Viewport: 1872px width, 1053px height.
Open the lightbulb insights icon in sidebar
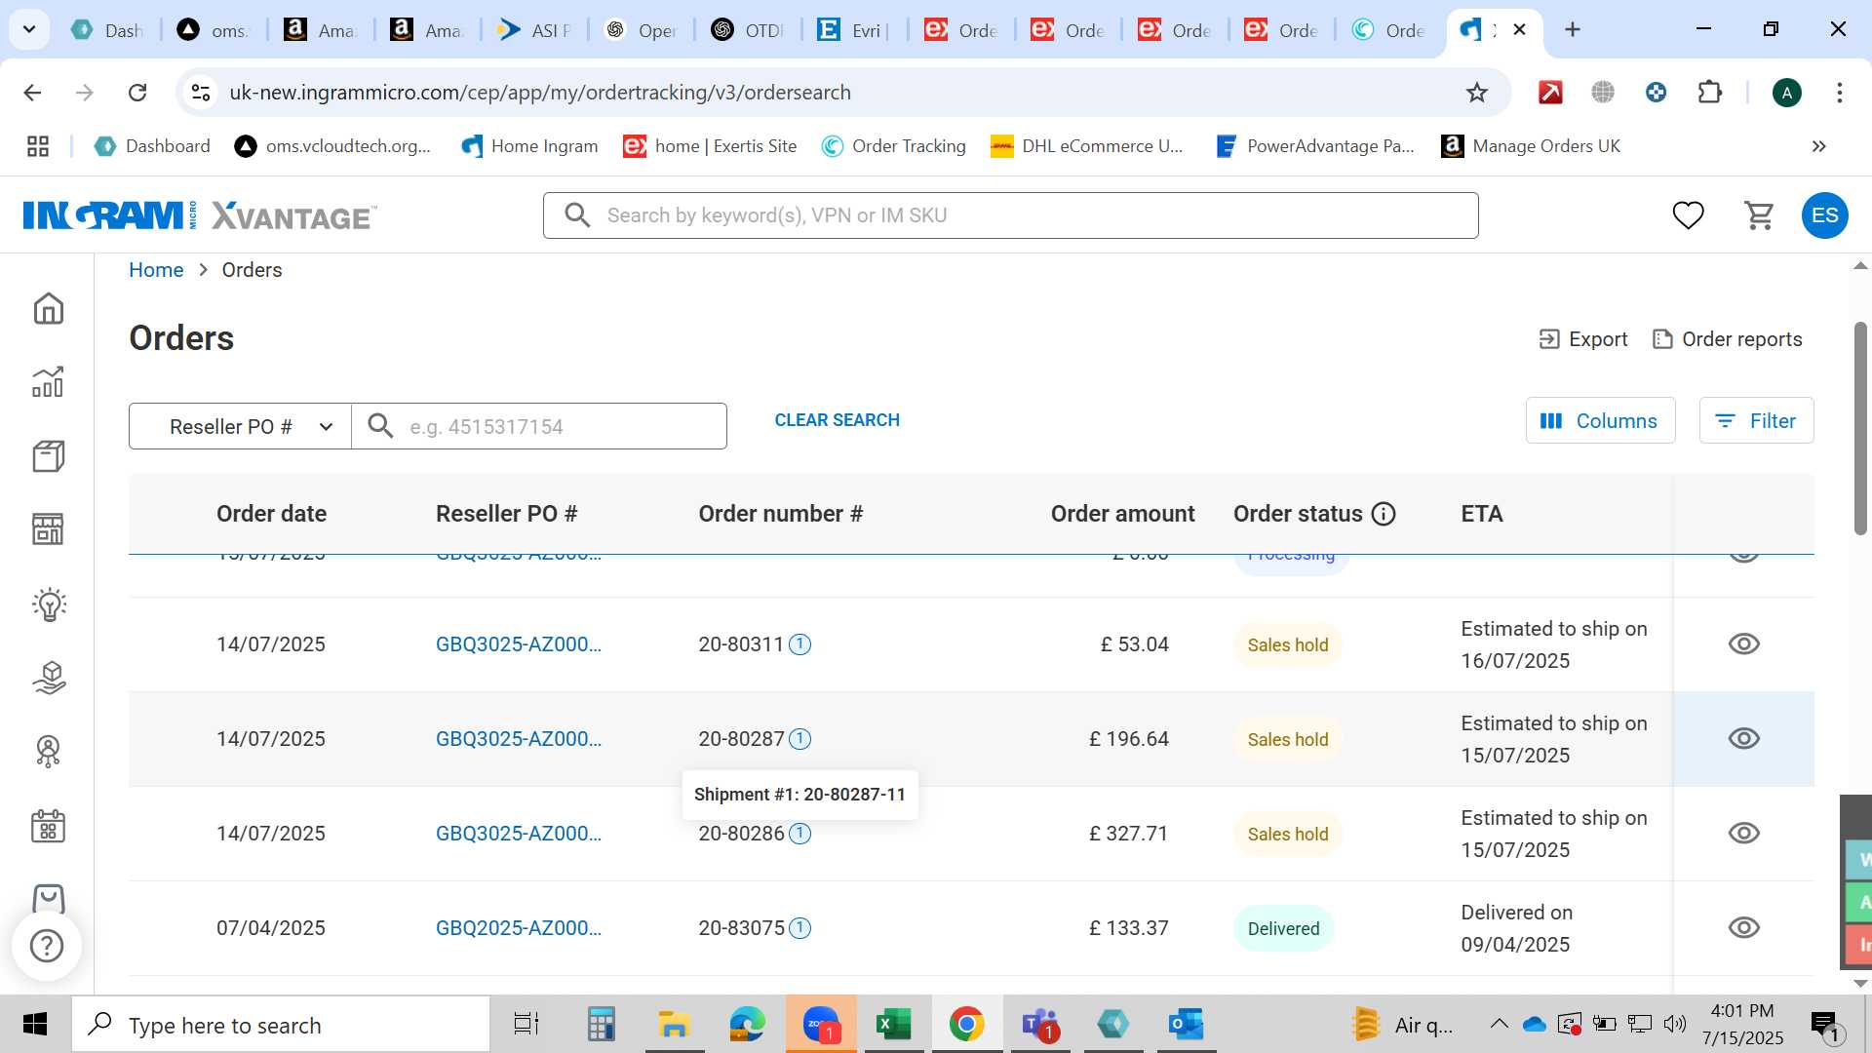tap(48, 604)
